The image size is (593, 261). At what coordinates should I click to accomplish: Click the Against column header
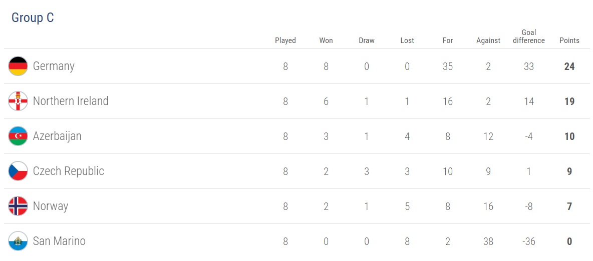pyautogui.click(x=488, y=40)
